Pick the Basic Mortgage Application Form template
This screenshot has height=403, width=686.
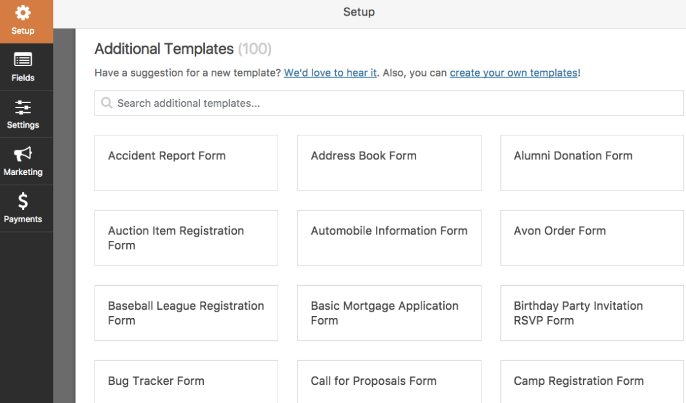[389, 313]
